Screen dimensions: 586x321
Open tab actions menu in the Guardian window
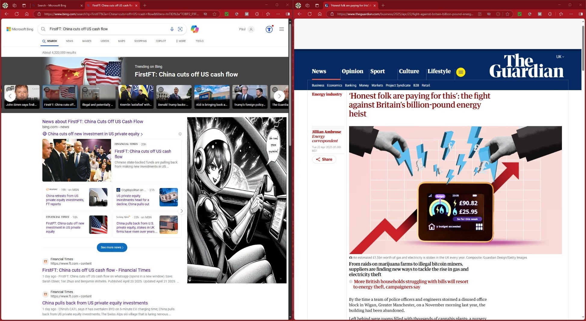[317, 5]
